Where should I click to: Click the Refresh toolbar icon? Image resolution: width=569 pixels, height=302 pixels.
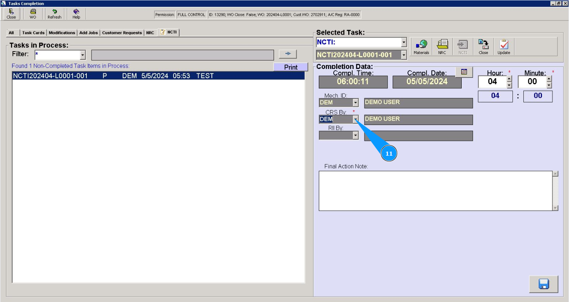(54, 14)
